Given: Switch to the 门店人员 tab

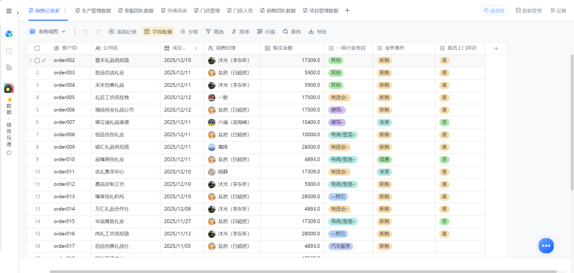Looking at the screenshot, I should (x=240, y=11).
